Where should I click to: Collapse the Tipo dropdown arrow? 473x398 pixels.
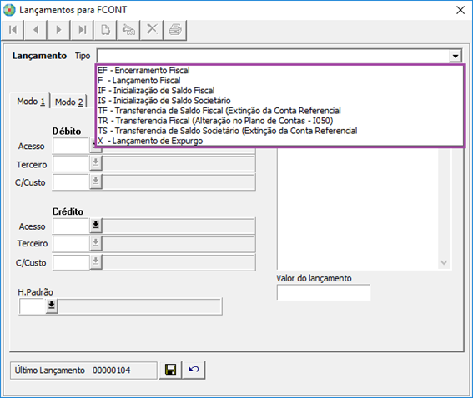click(455, 56)
